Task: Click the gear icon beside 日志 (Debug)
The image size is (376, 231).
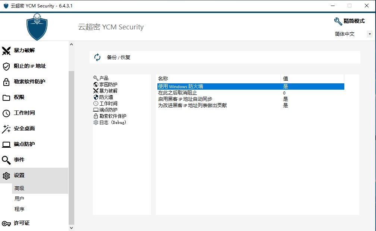Action: 95,122
